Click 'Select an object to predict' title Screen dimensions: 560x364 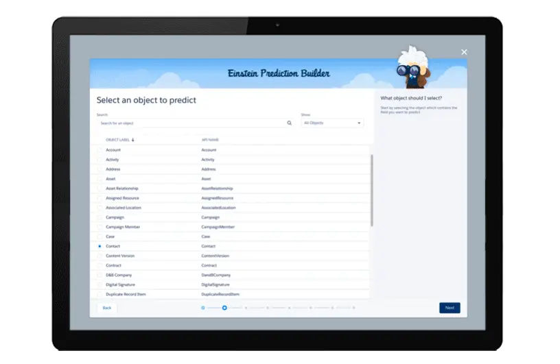point(146,100)
